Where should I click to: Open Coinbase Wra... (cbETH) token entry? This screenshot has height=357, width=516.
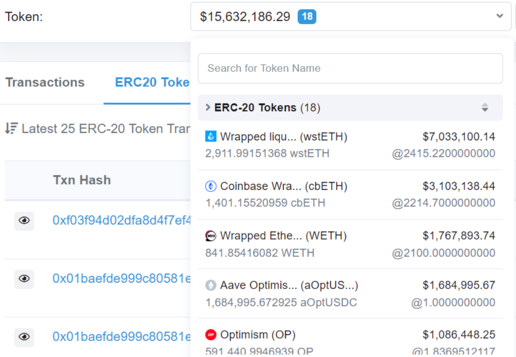pos(350,194)
